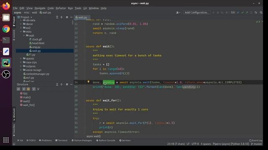This screenshot has width=268, height=150.
Task: Expand the ex2 folder
Action: [21, 28]
